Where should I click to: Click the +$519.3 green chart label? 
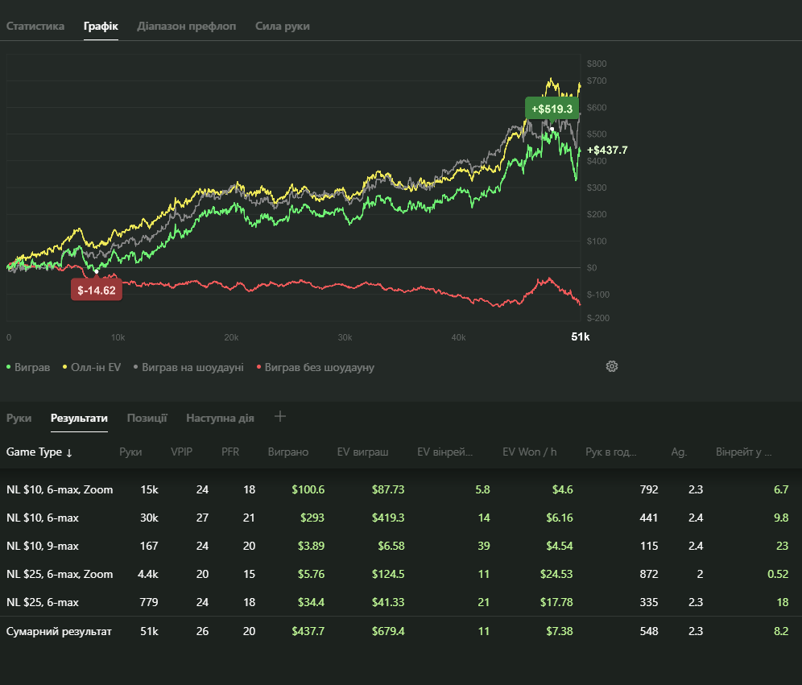pyautogui.click(x=552, y=109)
